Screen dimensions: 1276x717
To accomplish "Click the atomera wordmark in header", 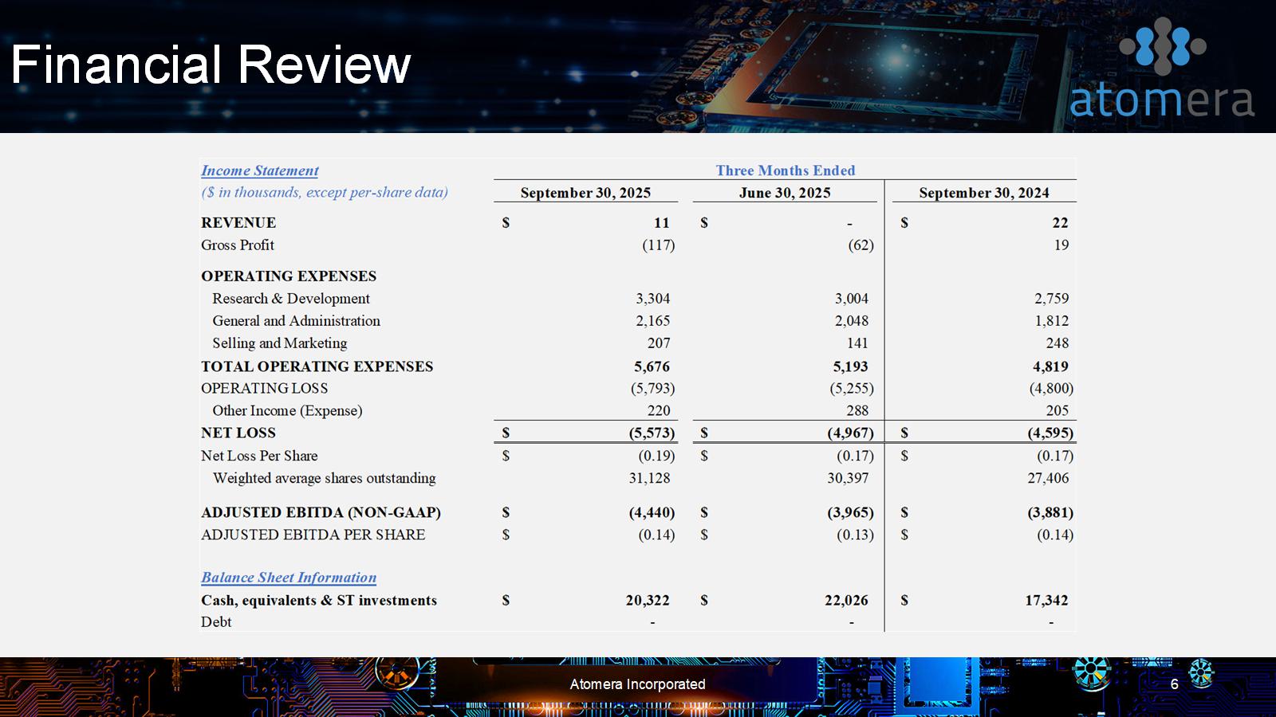I will coord(1161,100).
